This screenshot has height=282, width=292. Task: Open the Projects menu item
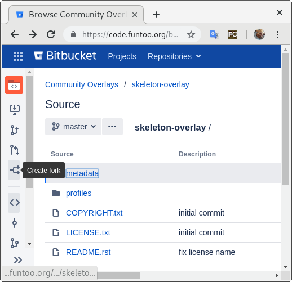pos(122,56)
